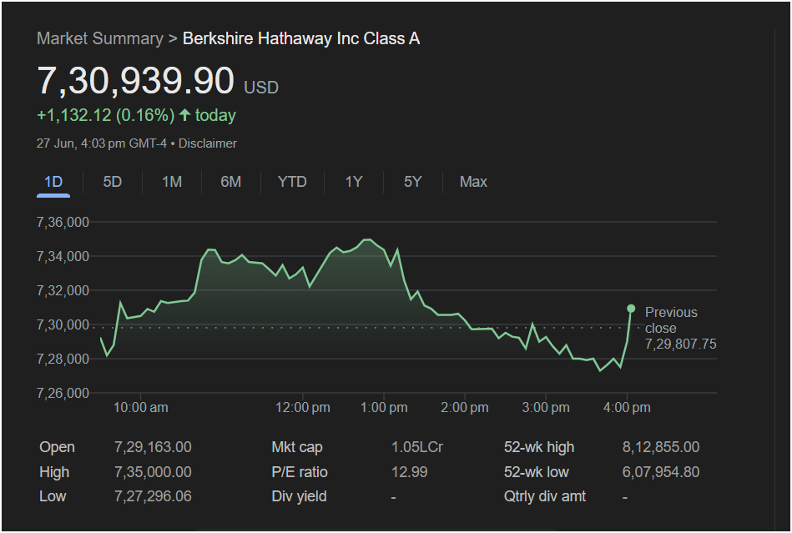792x533 pixels.
Task: Open the Max time range tab
Action: pyautogui.click(x=473, y=182)
